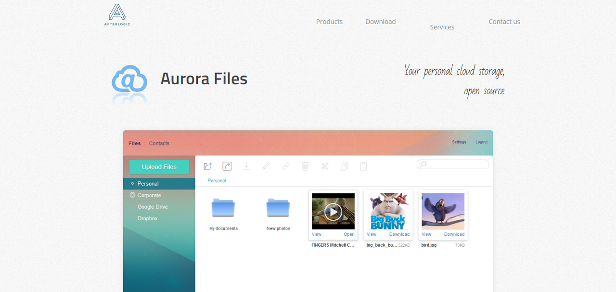Click the share arrow toolbar icon

227,166
